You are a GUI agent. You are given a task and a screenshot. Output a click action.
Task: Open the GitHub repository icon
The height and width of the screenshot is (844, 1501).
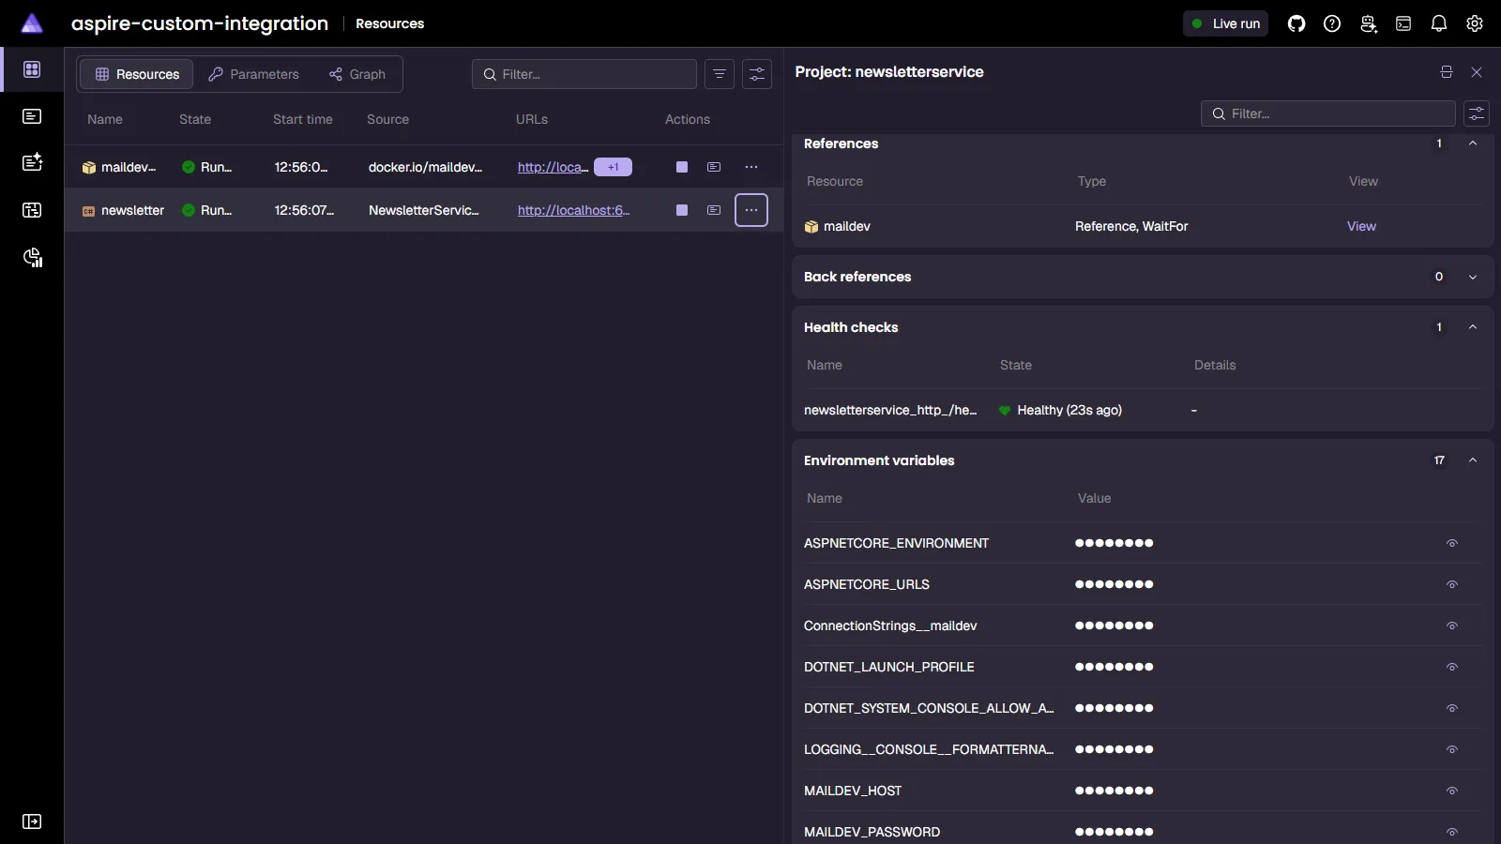pyautogui.click(x=1296, y=23)
